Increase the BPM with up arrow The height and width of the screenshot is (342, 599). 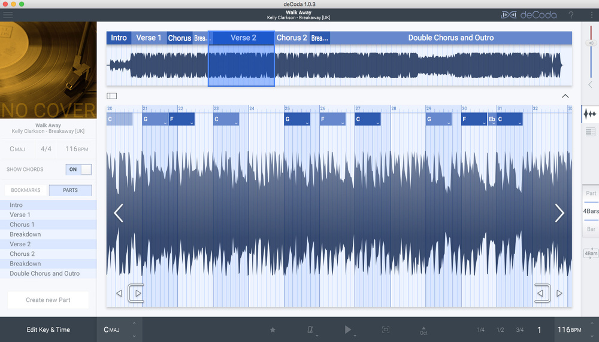pyautogui.click(x=592, y=323)
